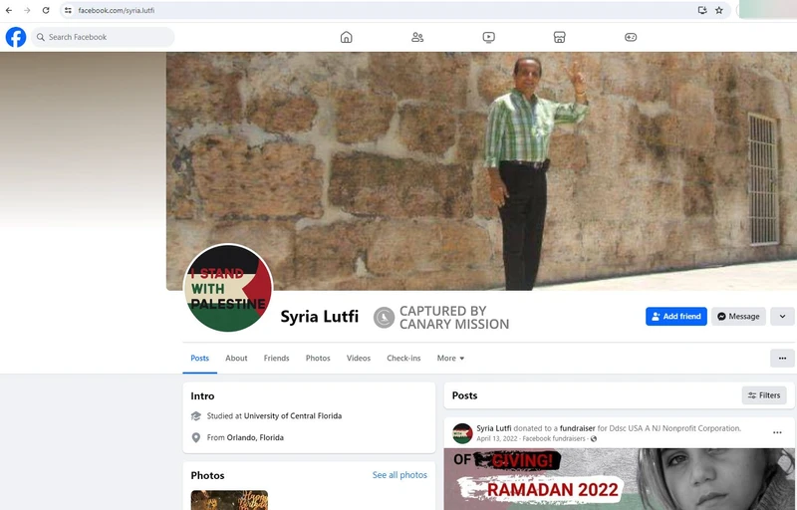The height and width of the screenshot is (510, 797).
Task: Click the Photos section heading
Action: tap(207, 475)
